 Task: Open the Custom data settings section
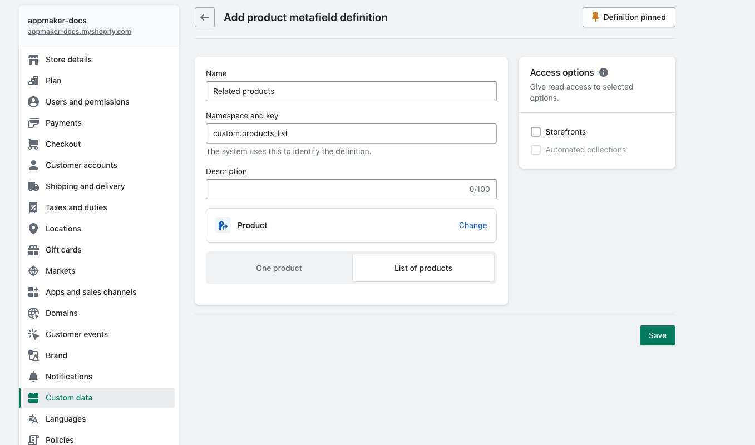point(69,398)
